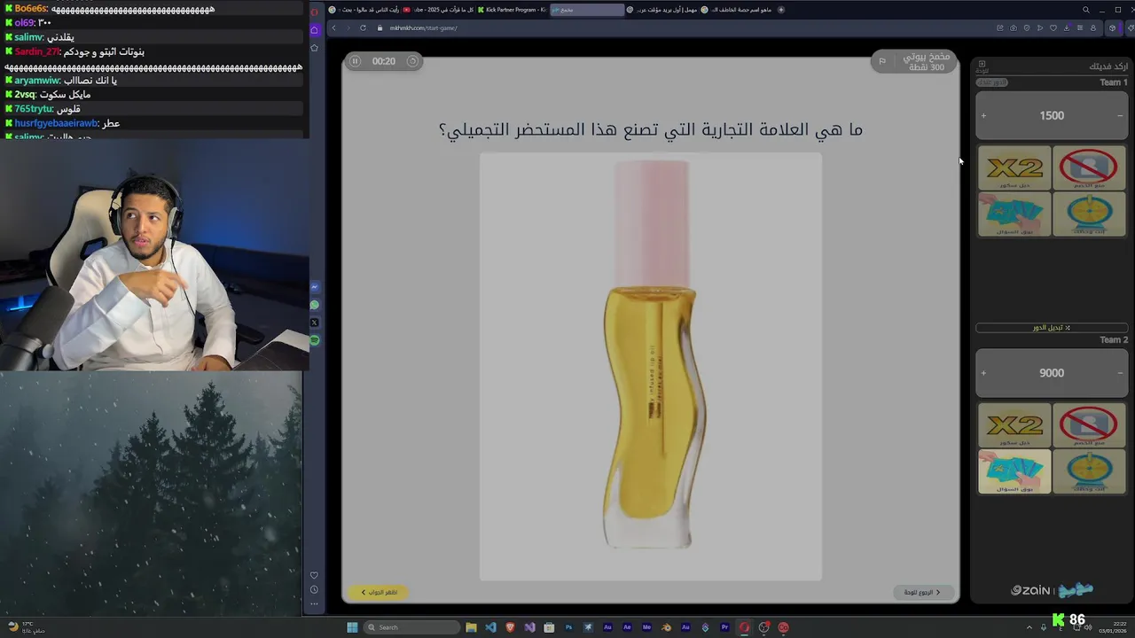
Task: Use Team 2's spin-wheel luck card
Action: pyautogui.click(x=1089, y=471)
